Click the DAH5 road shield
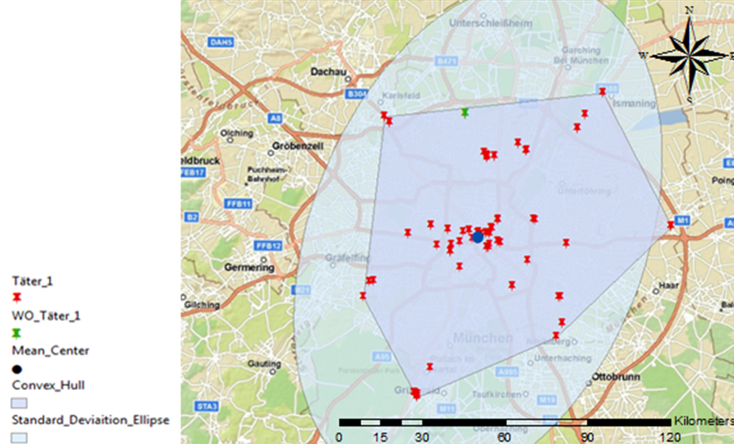The height and width of the screenshot is (444, 734). (220, 42)
